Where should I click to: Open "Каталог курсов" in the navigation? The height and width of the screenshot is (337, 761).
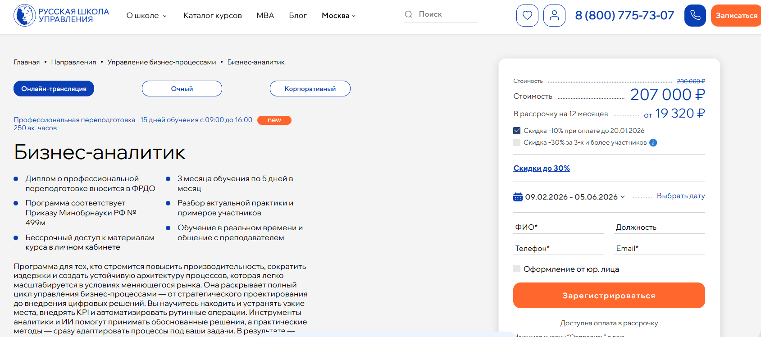point(213,16)
